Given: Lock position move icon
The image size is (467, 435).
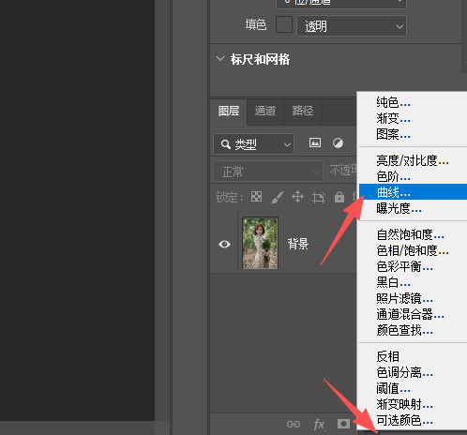Looking at the screenshot, I should 297,197.
